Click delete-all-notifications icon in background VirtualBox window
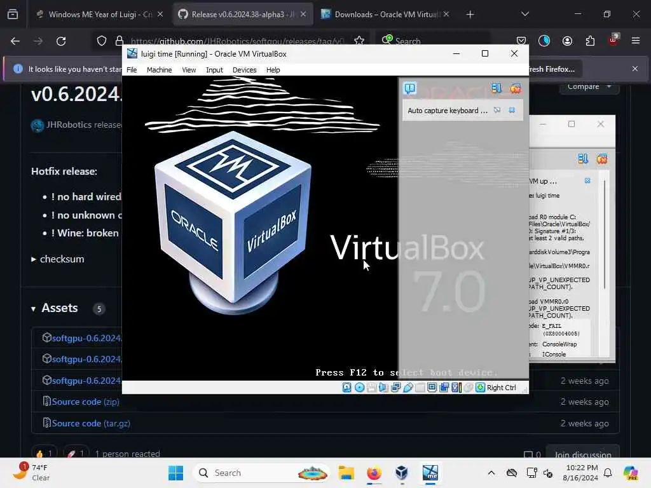The image size is (651, 488). coord(602,159)
